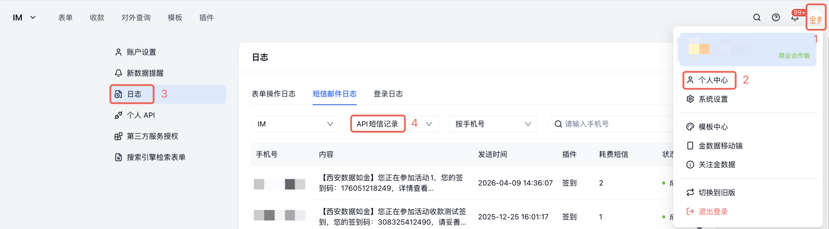This screenshot has width=829, height=229.
Task: Click the 内容 column header
Action: click(326, 154)
